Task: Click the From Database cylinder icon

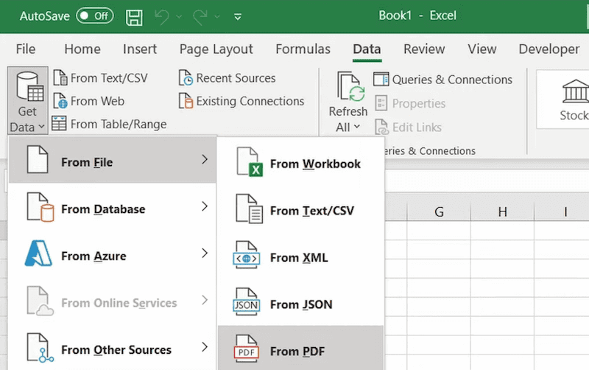Action: [40, 207]
